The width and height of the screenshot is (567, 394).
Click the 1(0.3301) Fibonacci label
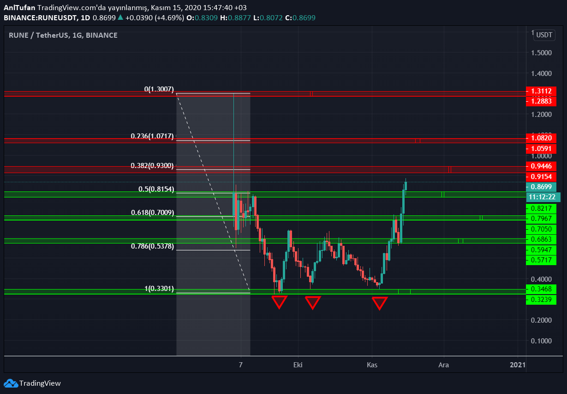coord(159,289)
